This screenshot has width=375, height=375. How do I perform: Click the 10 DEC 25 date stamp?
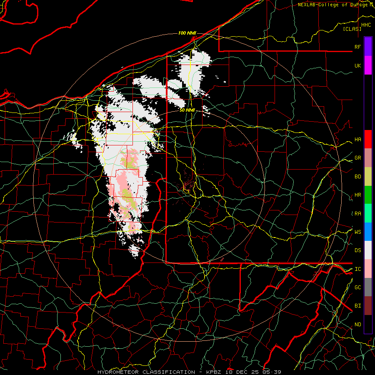pyautogui.click(x=242, y=372)
